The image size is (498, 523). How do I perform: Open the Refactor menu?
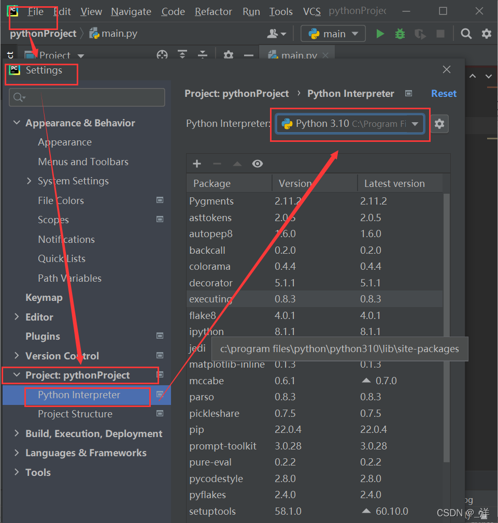click(x=214, y=12)
